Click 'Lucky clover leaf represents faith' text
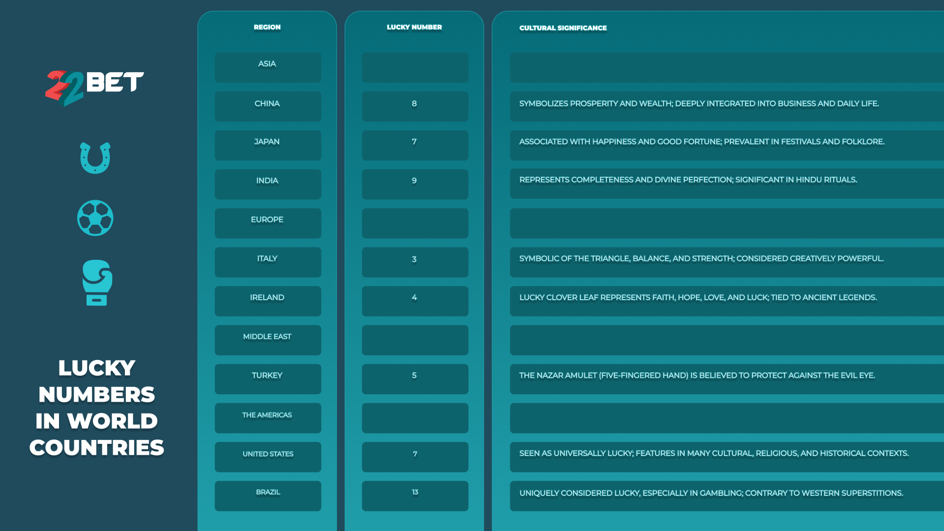944x531 pixels. click(698, 297)
